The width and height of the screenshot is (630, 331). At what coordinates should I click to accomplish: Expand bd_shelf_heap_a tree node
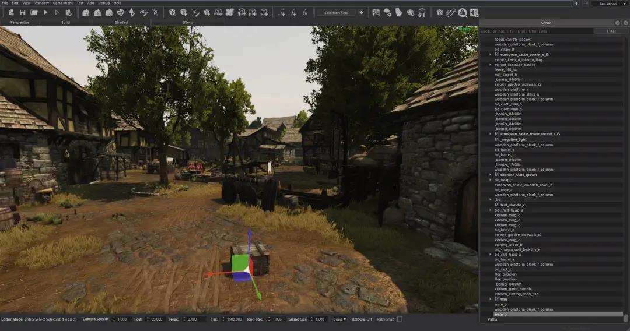click(x=490, y=210)
